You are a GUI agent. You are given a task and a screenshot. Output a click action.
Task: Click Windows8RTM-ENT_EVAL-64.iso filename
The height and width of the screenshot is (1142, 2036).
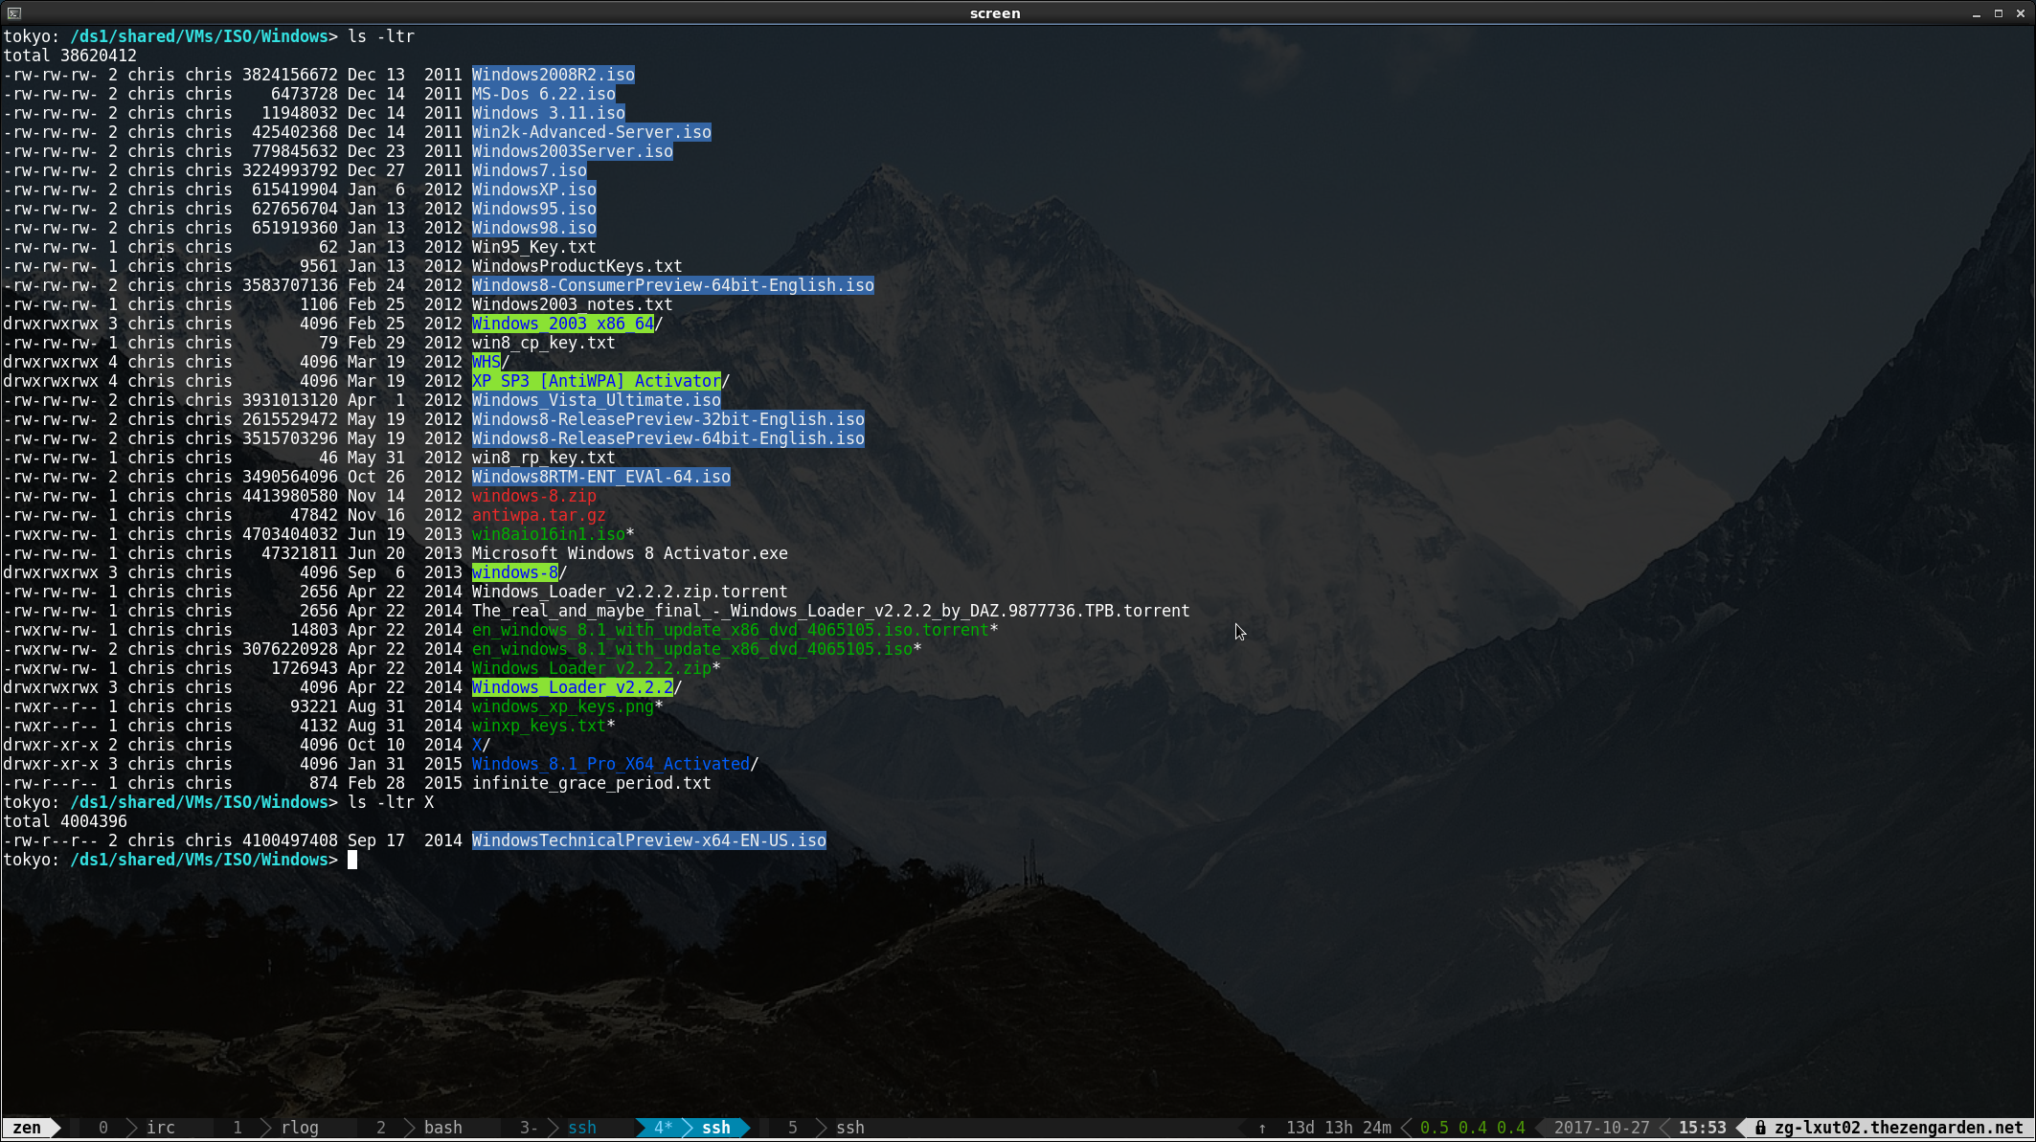point(600,477)
